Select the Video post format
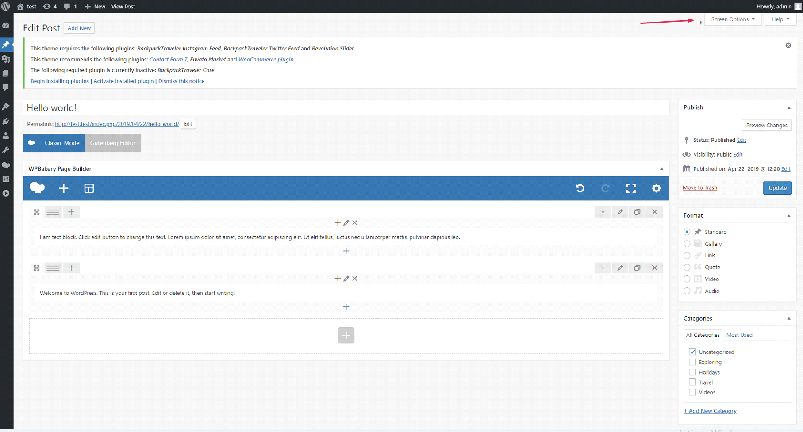 (x=687, y=279)
